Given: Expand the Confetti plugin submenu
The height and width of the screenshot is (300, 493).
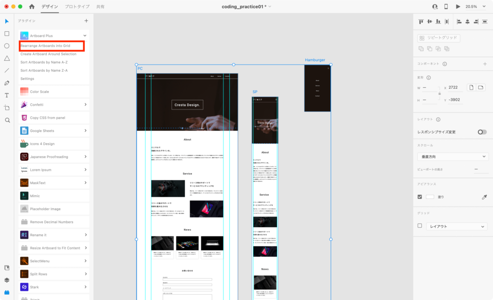Looking at the screenshot, I should [86, 104].
